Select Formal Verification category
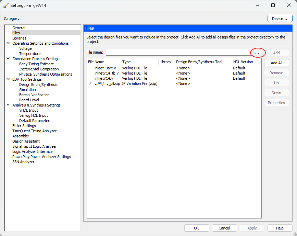Screen dimensions: 297x236 click(x=34, y=94)
